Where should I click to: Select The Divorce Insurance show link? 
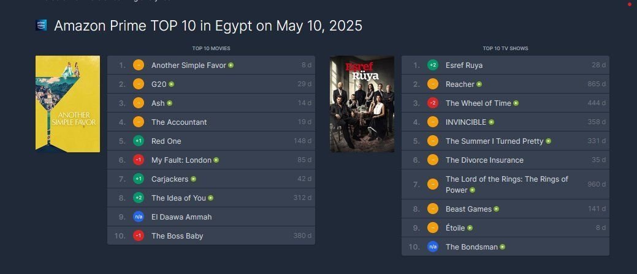point(484,160)
